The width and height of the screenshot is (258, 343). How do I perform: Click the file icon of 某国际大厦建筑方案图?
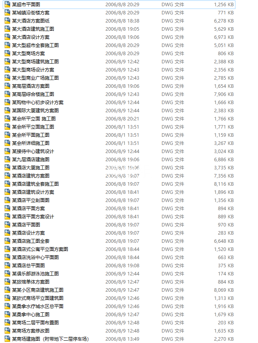(x=7, y=110)
